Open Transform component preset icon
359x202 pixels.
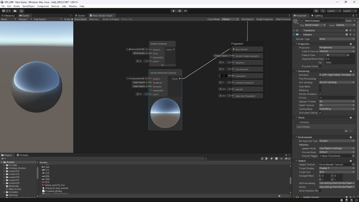(x=350, y=30)
